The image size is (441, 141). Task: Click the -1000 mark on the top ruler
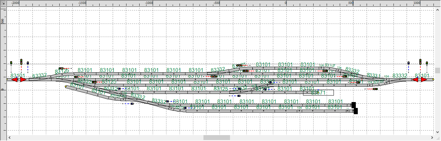(149, 3)
